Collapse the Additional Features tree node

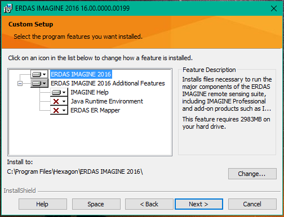point(20,83)
